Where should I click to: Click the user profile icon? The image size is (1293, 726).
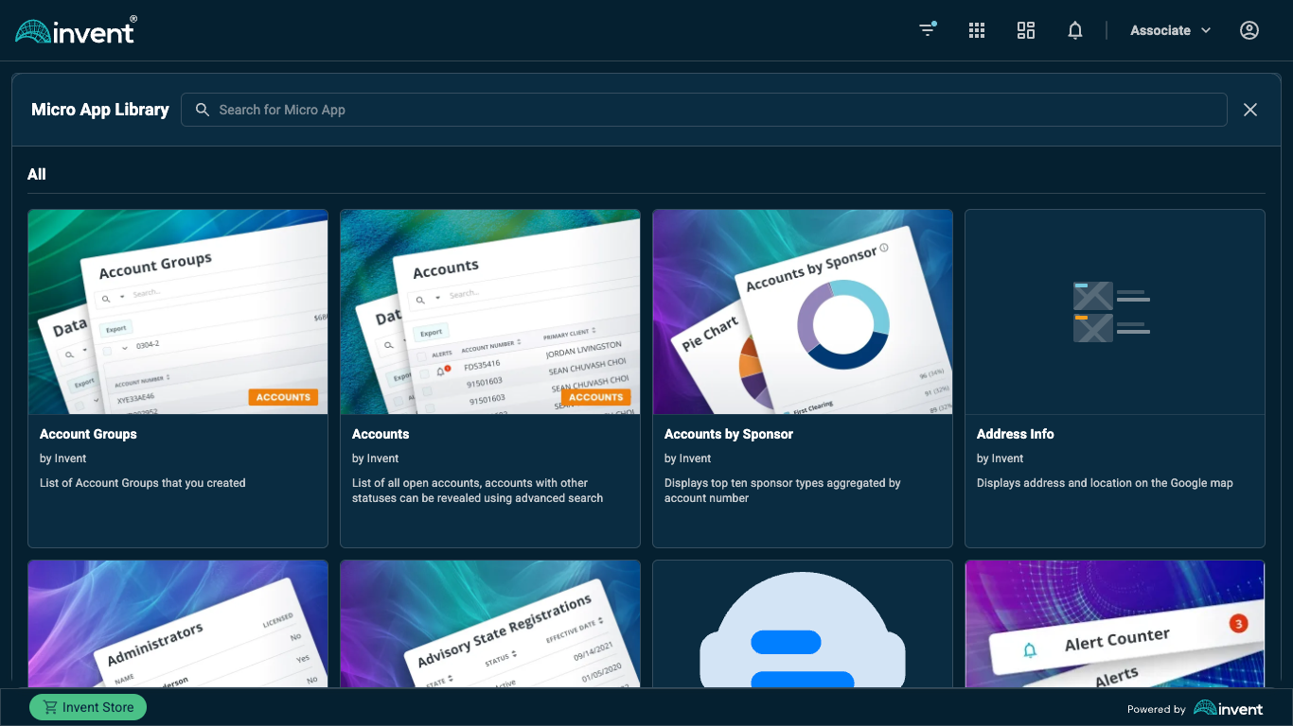pos(1249,29)
